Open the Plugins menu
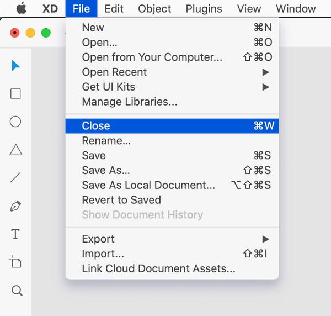This screenshot has width=331, height=316. point(204,9)
